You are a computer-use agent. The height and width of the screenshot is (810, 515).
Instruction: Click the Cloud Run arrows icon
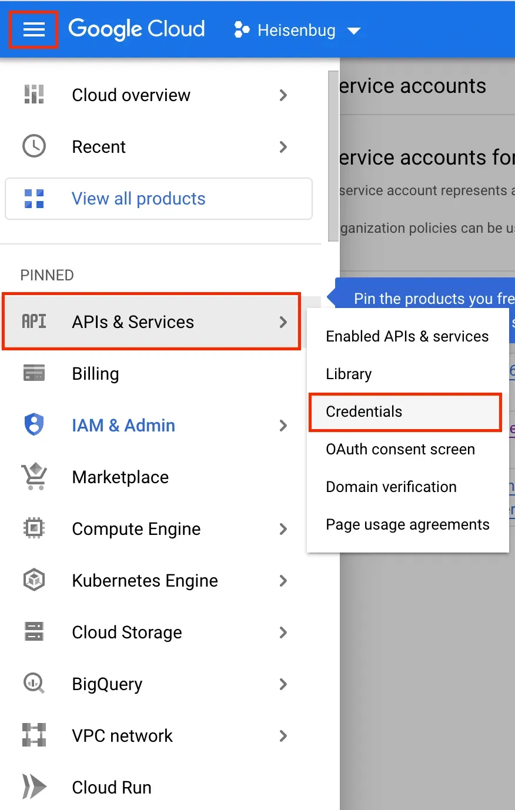click(x=34, y=787)
